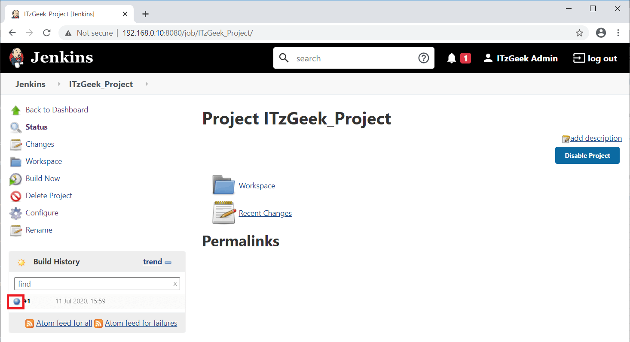
Task: Click the Back to Dashboard green arrow icon
Action: click(x=16, y=110)
